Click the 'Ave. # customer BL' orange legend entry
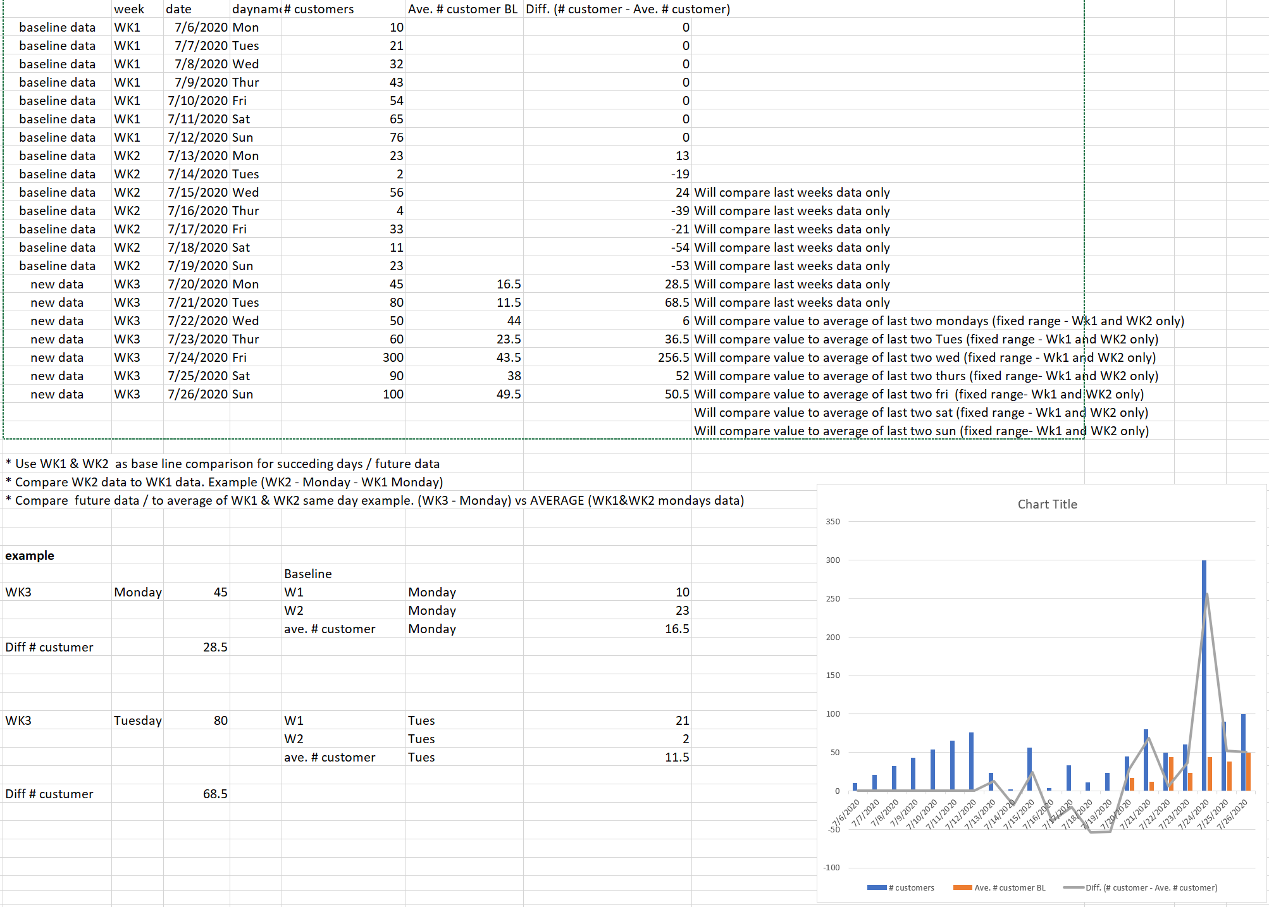Viewport: 1269px width, 907px height. 1000,887
